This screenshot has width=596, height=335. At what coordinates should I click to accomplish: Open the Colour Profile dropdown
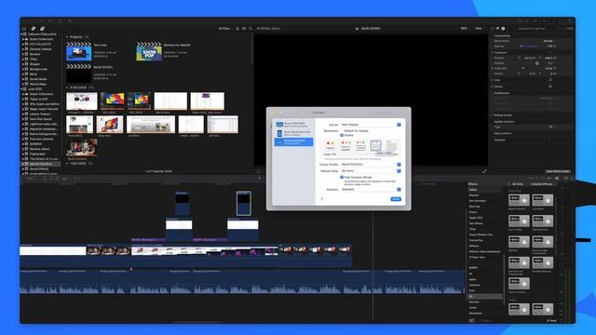pyautogui.click(x=371, y=165)
